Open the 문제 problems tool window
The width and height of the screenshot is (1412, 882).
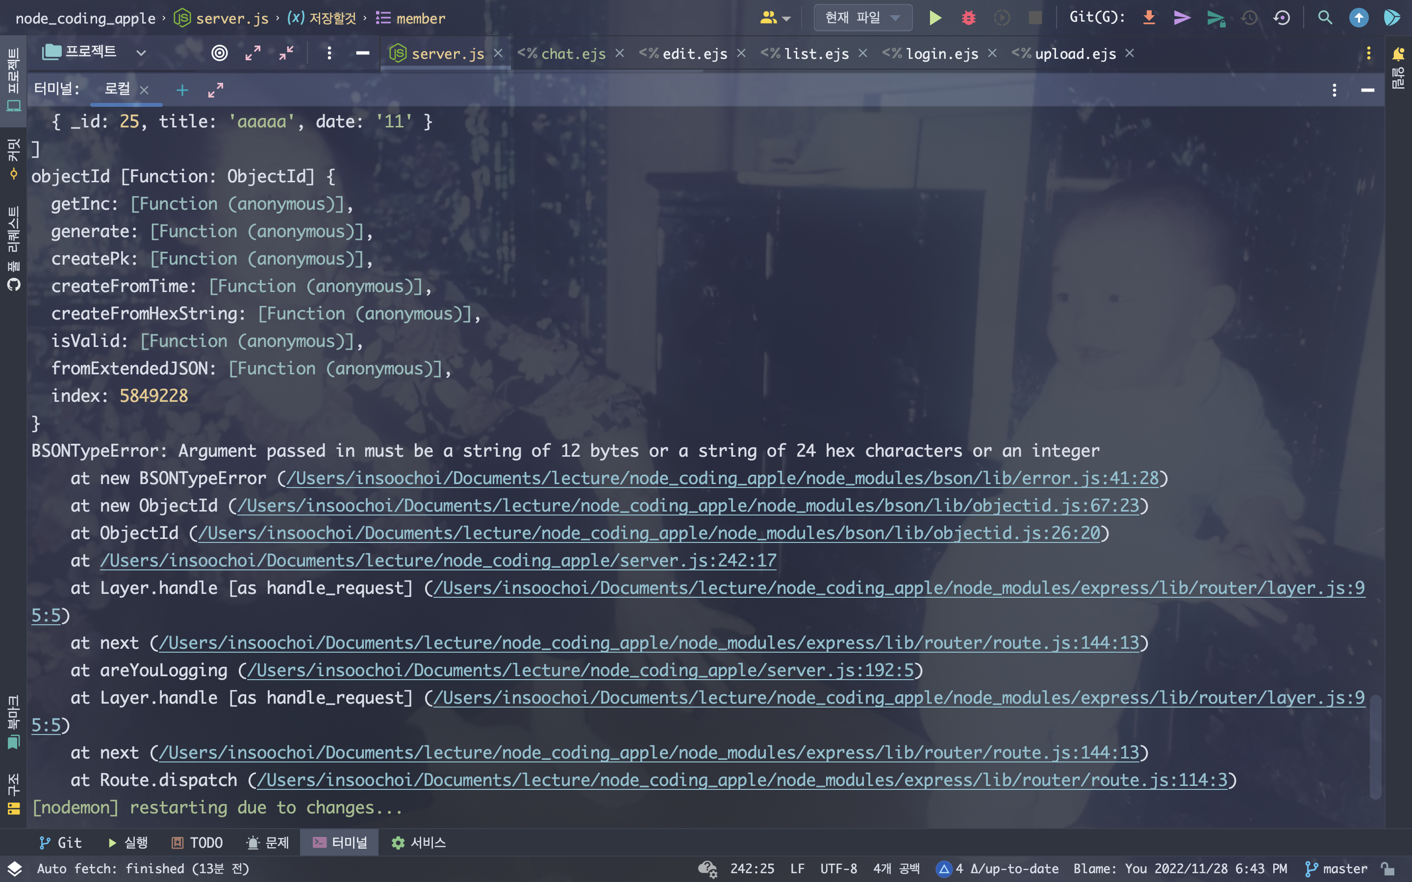tap(268, 842)
